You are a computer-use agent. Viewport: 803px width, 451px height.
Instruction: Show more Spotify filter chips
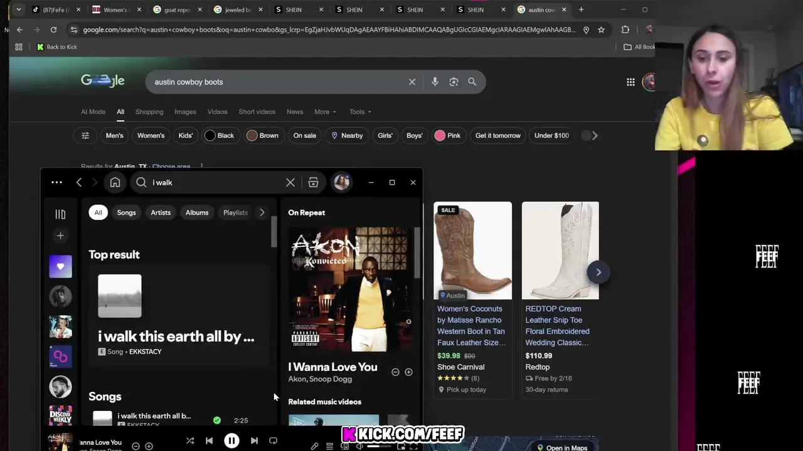262,212
